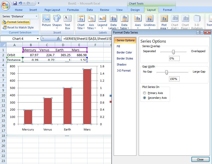Select the Secondary Axis radio button
Viewport: 212px width, 164px height.
coord(145,98)
